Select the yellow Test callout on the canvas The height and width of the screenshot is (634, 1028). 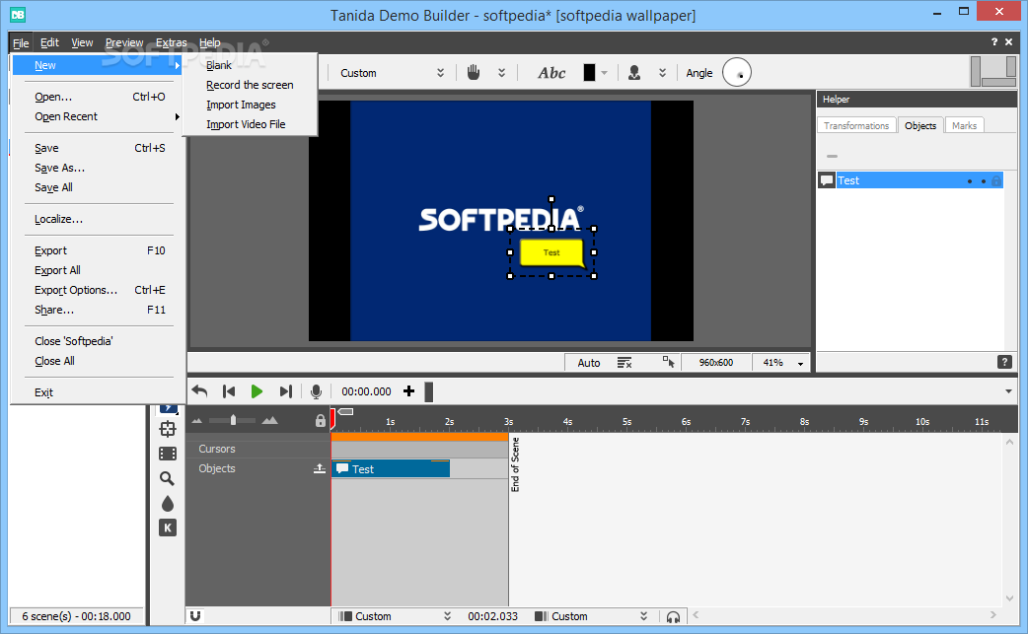point(551,252)
